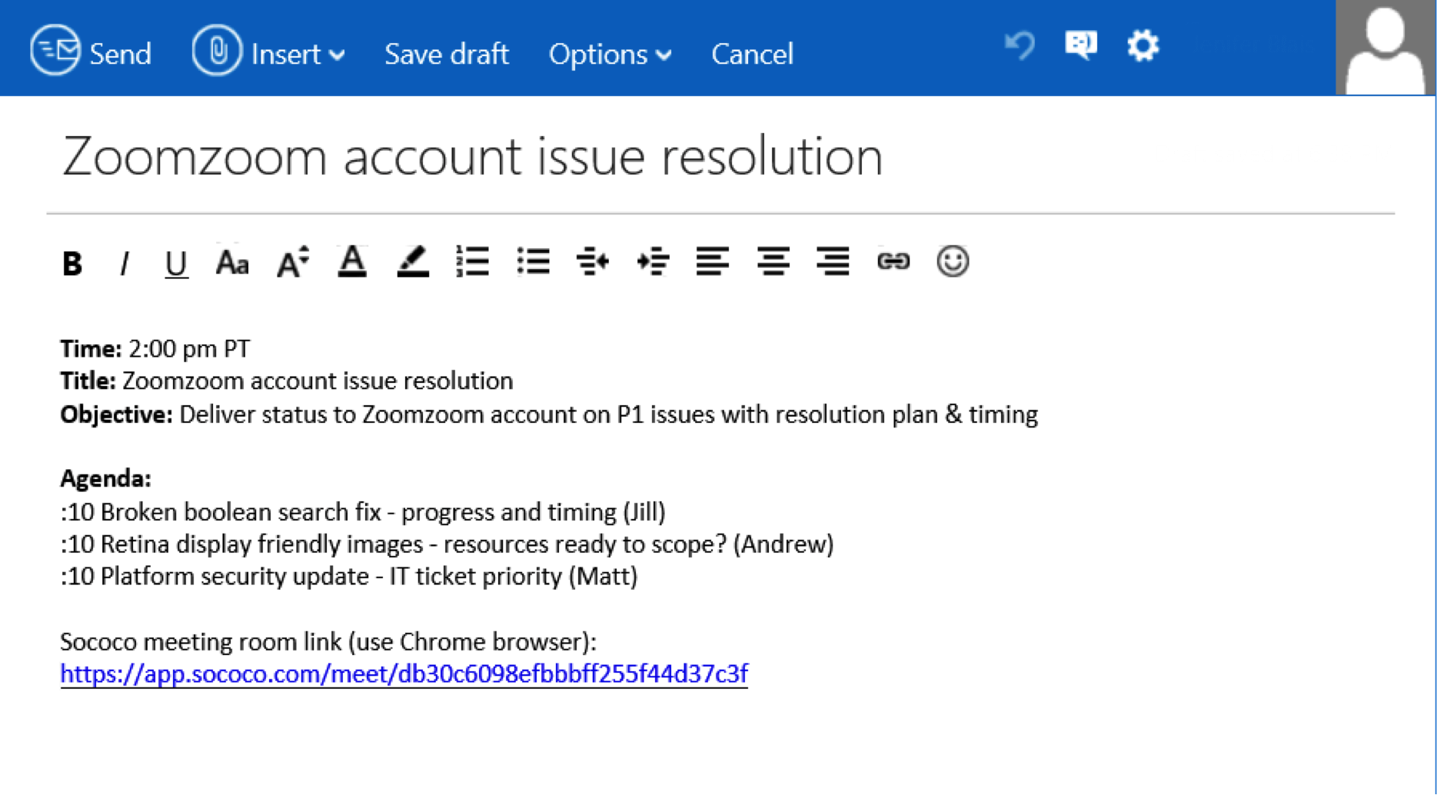Image resolution: width=1437 pixels, height=795 pixels.
Task: Expand the Options menu
Action: pyautogui.click(x=610, y=54)
